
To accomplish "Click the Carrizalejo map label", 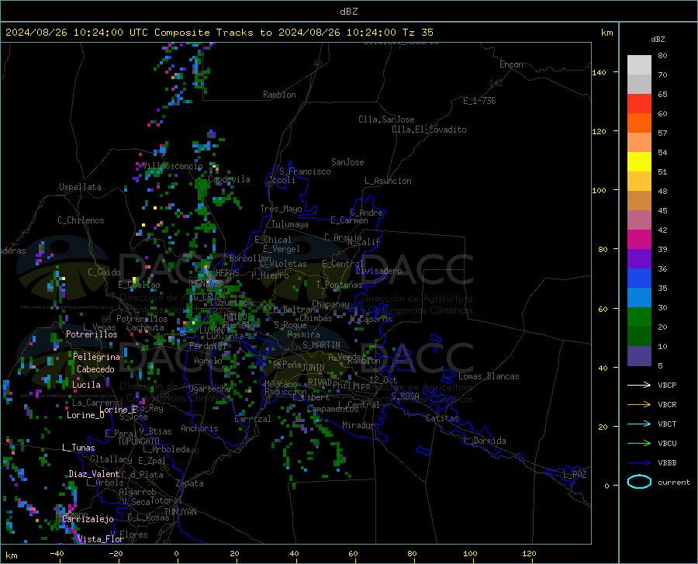I will click(88, 519).
